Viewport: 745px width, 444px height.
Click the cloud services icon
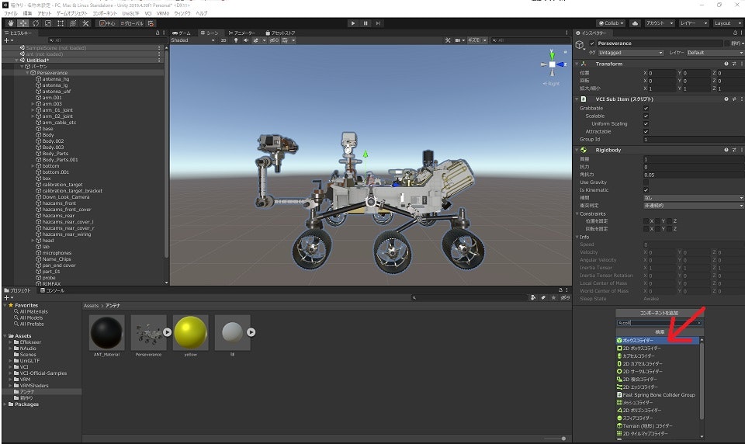[636, 23]
